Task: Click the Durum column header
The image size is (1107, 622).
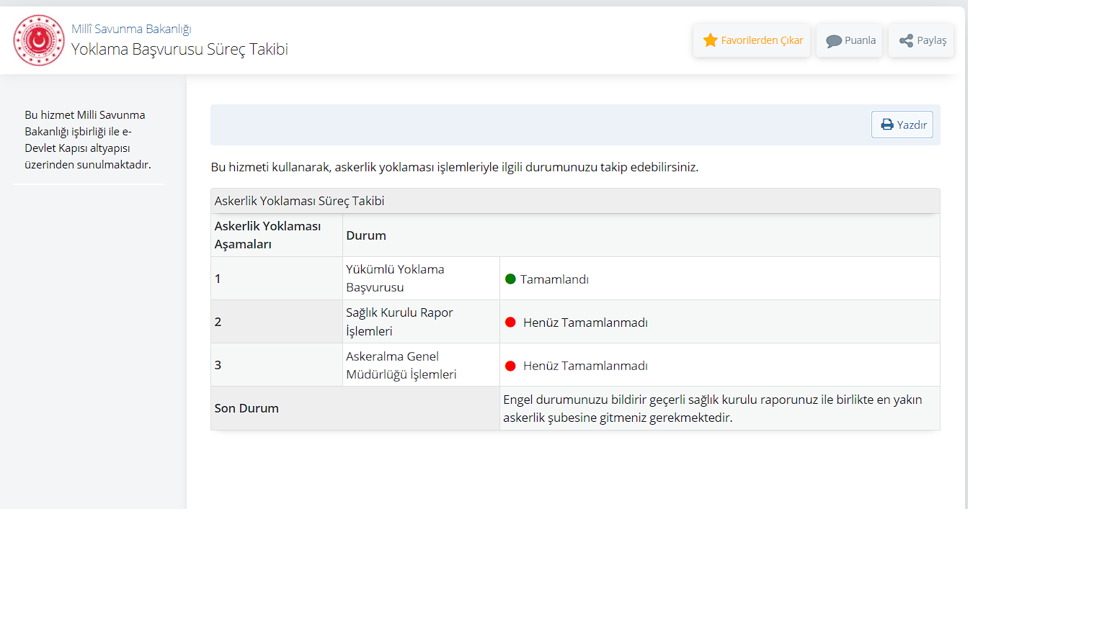Action: (x=366, y=235)
